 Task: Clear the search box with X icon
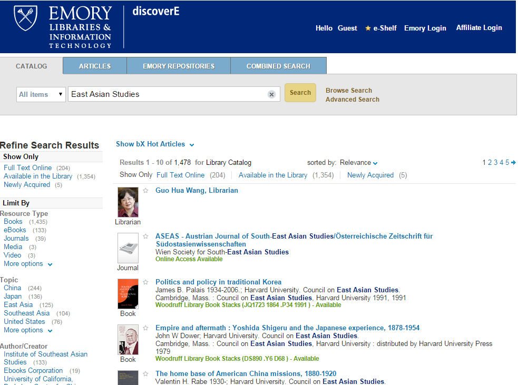click(x=271, y=94)
